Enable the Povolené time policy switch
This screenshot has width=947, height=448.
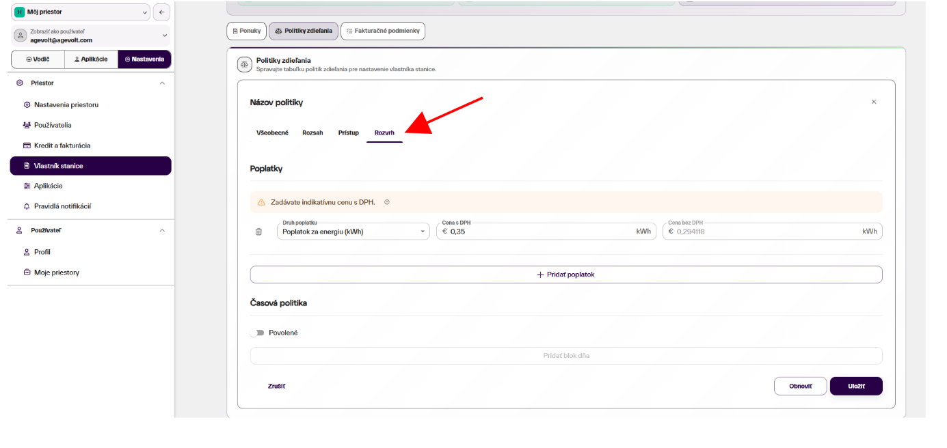pos(257,333)
